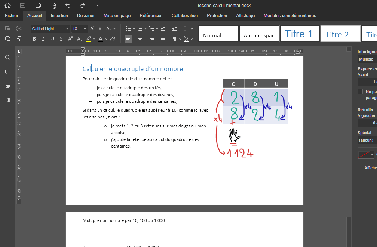Open the headings navigation panel

[x=8, y=86]
